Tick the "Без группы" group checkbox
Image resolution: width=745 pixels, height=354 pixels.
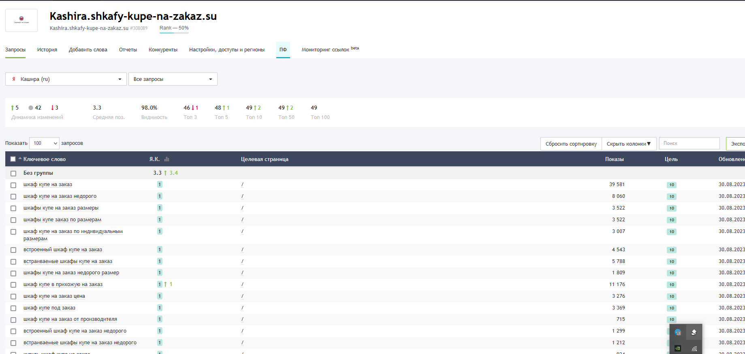(x=13, y=173)
